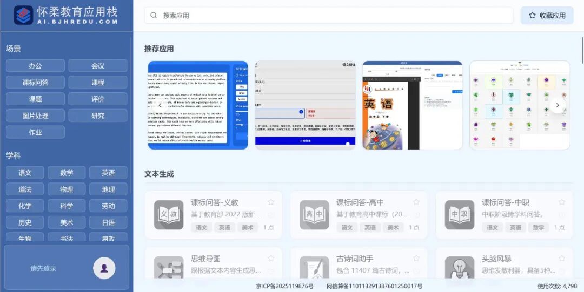Click 请先登录 to sign in
The width and height of the screenshot is (584, 292).
tap(43, 268)
